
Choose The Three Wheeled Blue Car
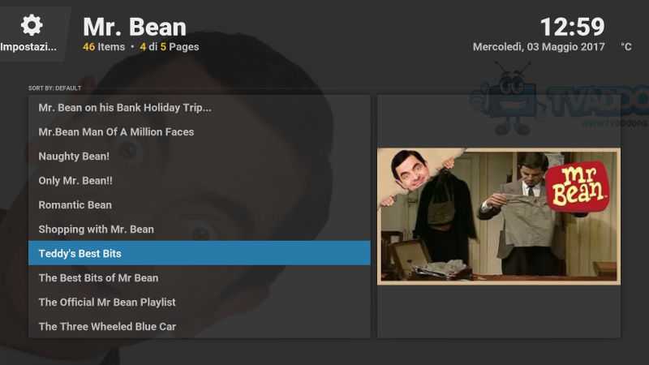point(199,327)
